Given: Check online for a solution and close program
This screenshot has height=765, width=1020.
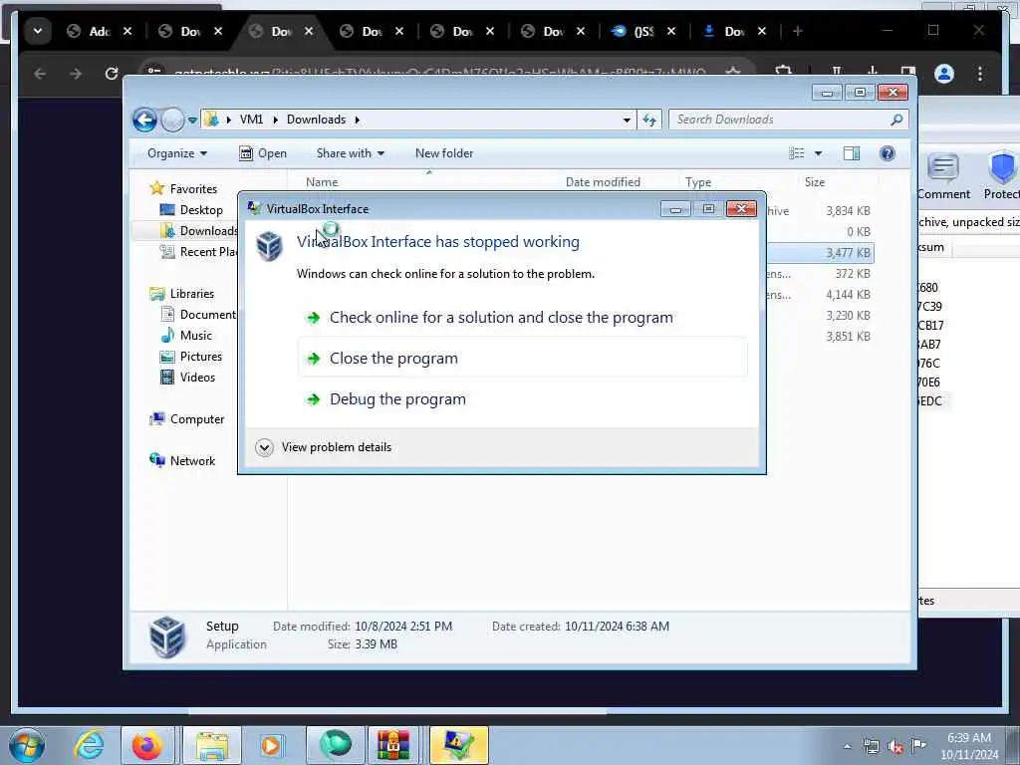Looking at the screenshot, I should [x=522, y=318].
